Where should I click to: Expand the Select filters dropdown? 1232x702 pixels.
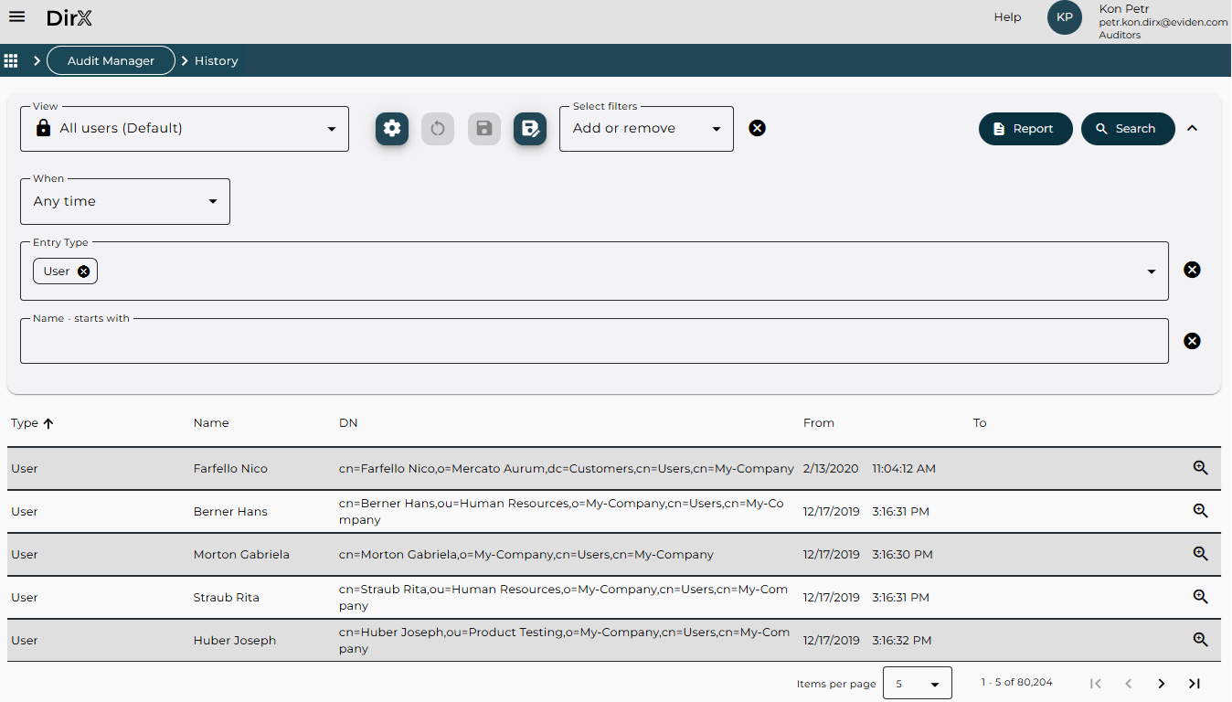click(646, 129)
